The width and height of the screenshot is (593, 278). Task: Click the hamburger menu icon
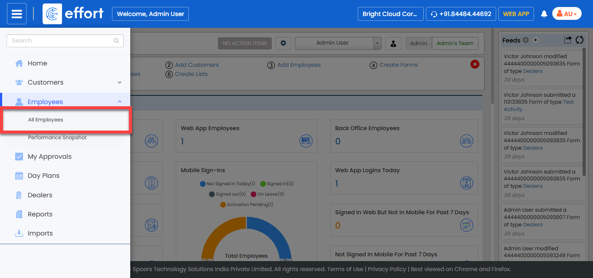pyautogui.click(x=16, y=14)
